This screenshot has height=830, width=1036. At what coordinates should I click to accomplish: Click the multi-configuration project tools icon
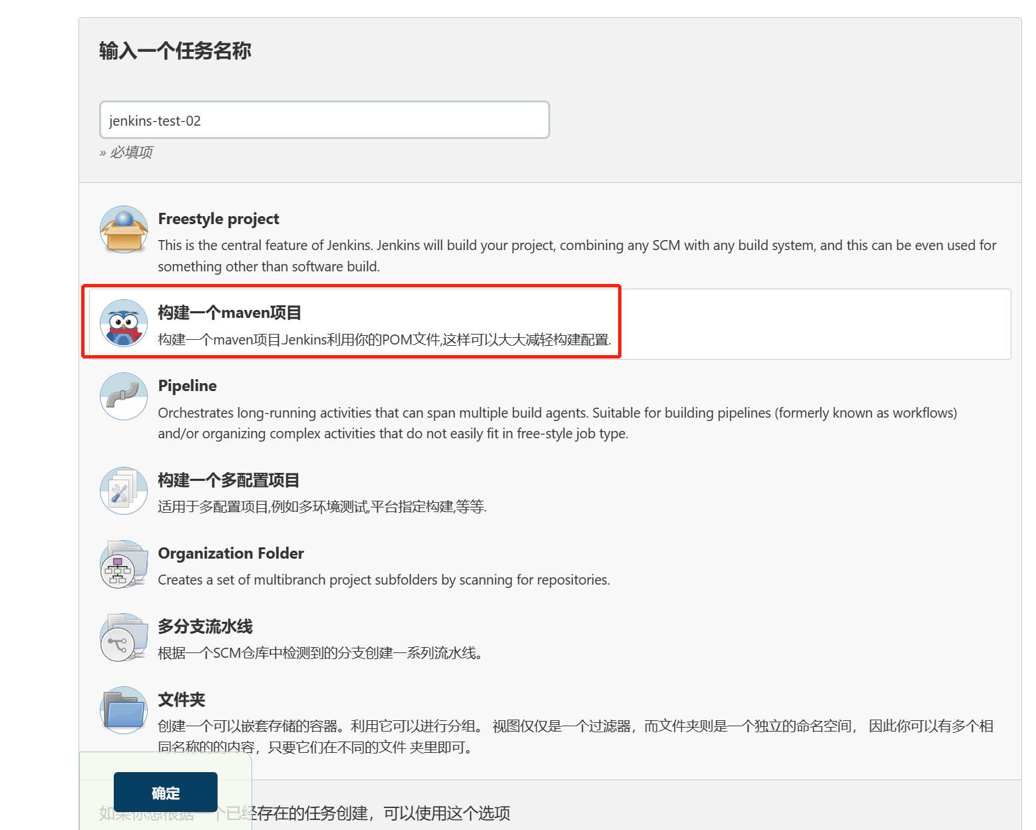pos(124,491)
